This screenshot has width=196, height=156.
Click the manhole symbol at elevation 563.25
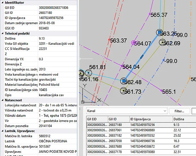[159, 32]
